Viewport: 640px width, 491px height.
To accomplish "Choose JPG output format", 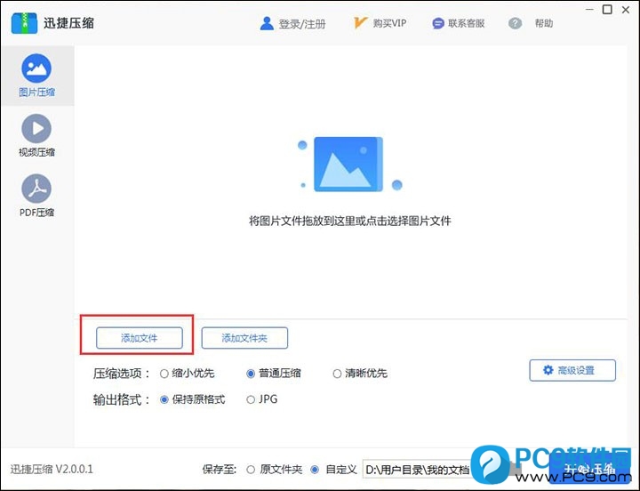I will 262,399.
